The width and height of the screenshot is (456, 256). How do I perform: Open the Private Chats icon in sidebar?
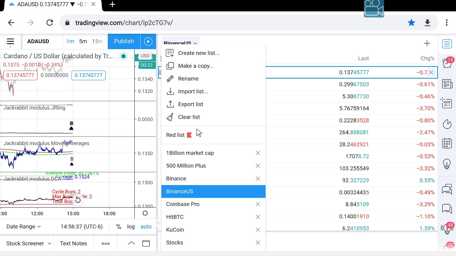447,209
